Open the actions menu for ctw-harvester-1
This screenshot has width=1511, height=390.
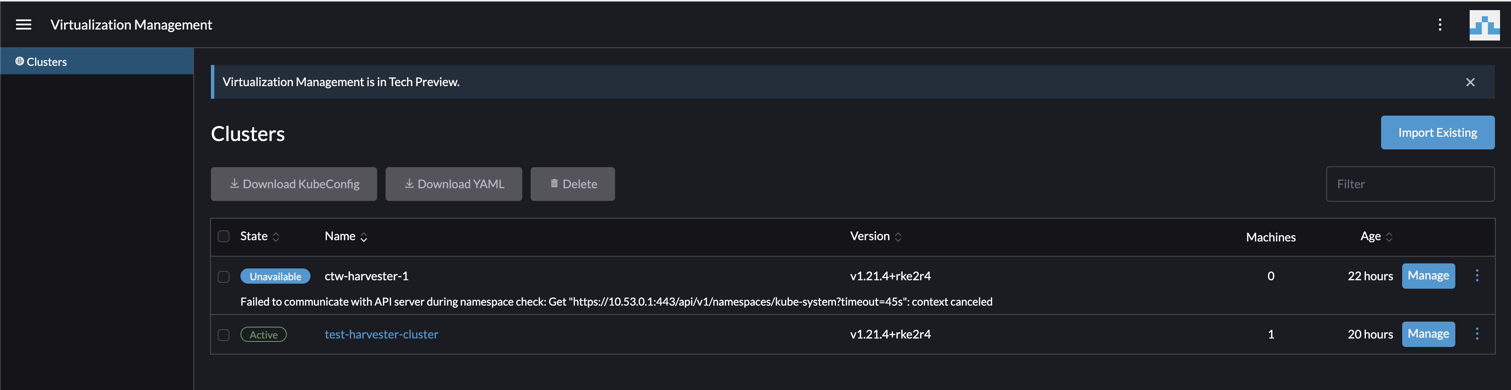(1478, 276)
